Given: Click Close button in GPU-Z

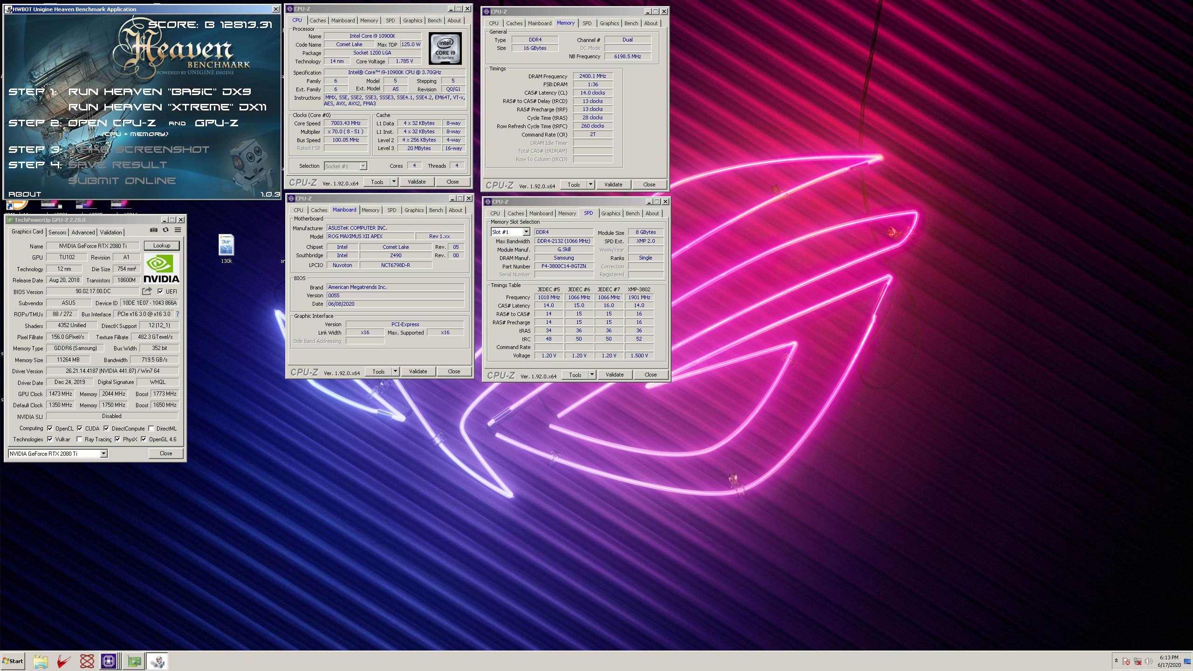Looking at the screenshot, I should pyautogui.click(x=166, y=453).
